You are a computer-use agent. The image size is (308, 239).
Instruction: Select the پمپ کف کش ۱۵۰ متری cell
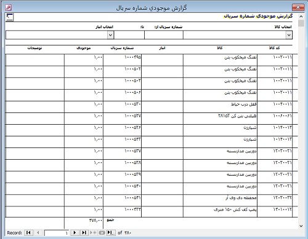(x=220, y=212)
